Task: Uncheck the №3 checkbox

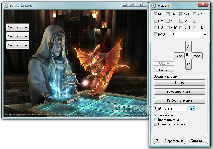Action: click(x=181, y=14)
